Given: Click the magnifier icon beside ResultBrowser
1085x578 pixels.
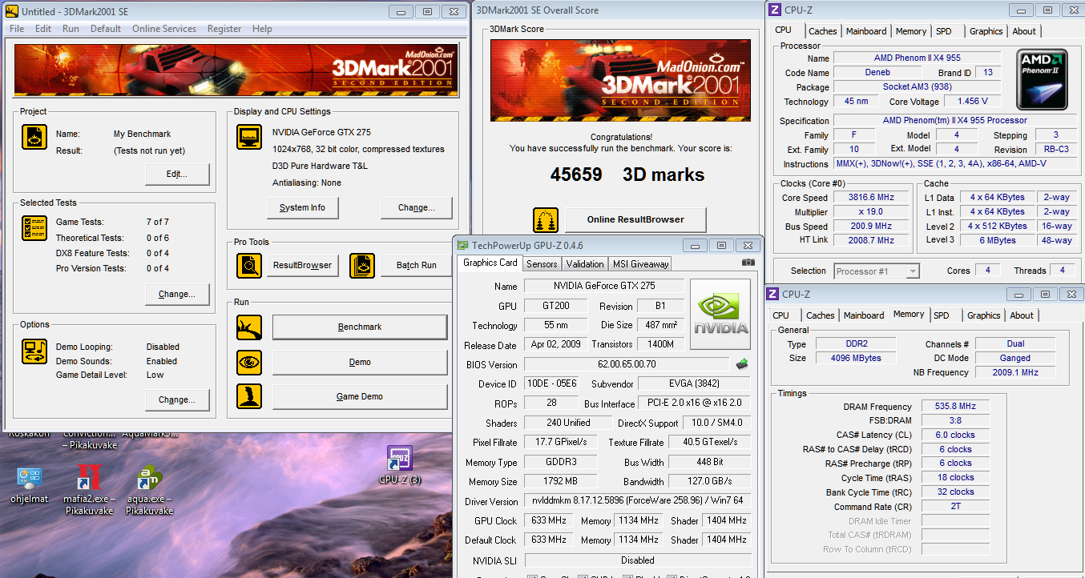Looking at the screenshot, I should click(249, 265).
